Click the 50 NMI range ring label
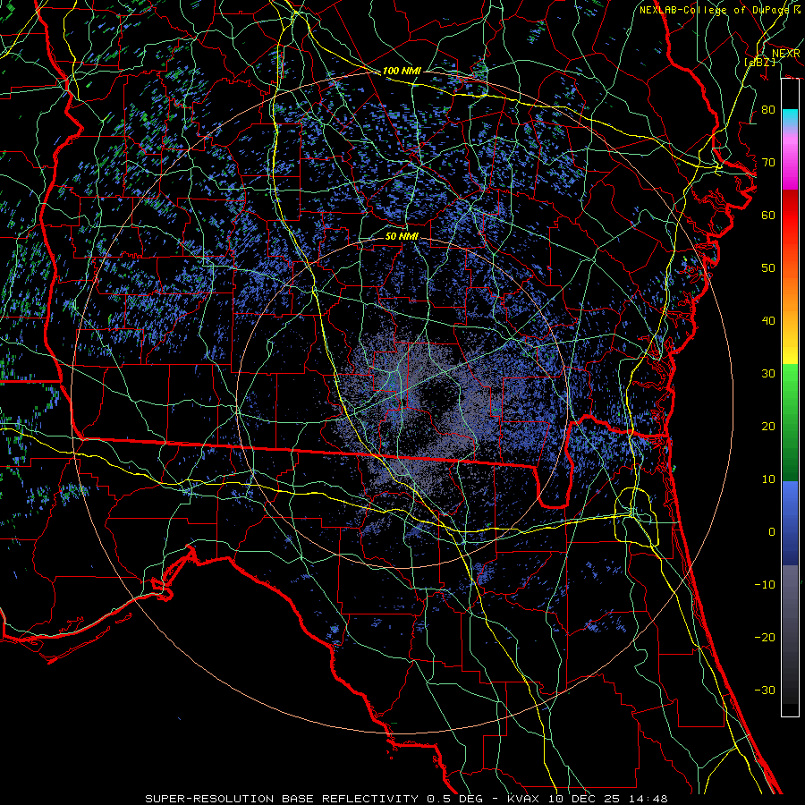 pyautogui.click(x=402, y=236)
